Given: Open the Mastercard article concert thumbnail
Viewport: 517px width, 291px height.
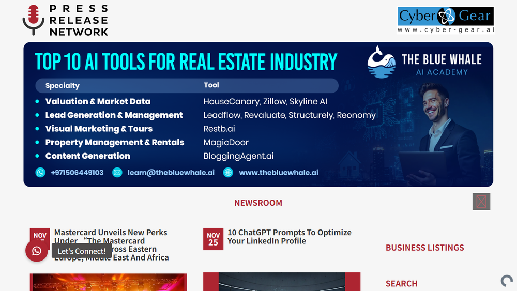Looking at the screenshot, I should [109, 282].
